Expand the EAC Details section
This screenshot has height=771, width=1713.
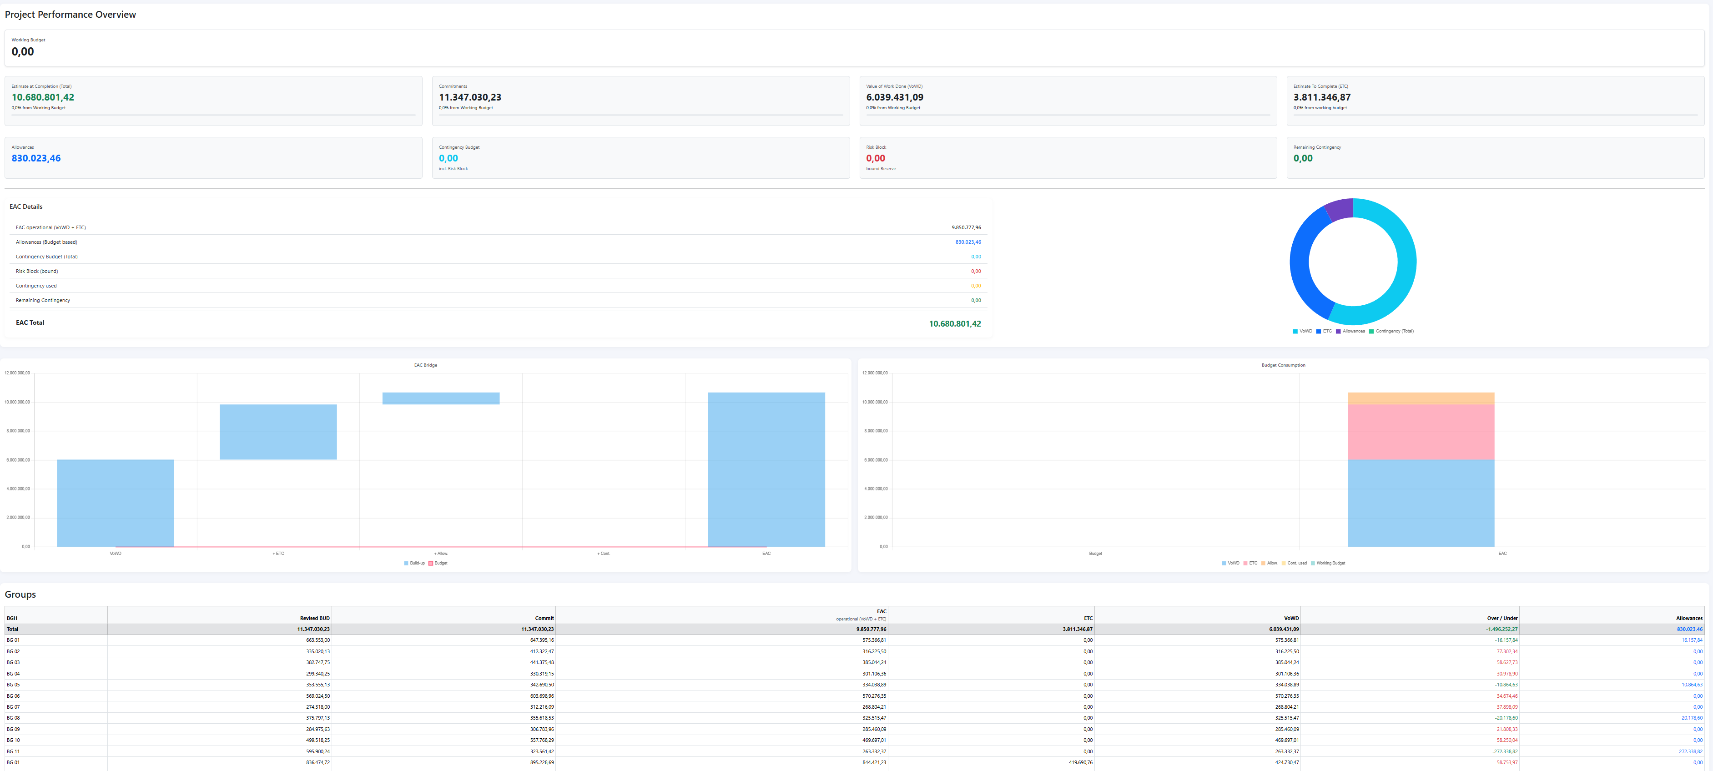(26, 206)
